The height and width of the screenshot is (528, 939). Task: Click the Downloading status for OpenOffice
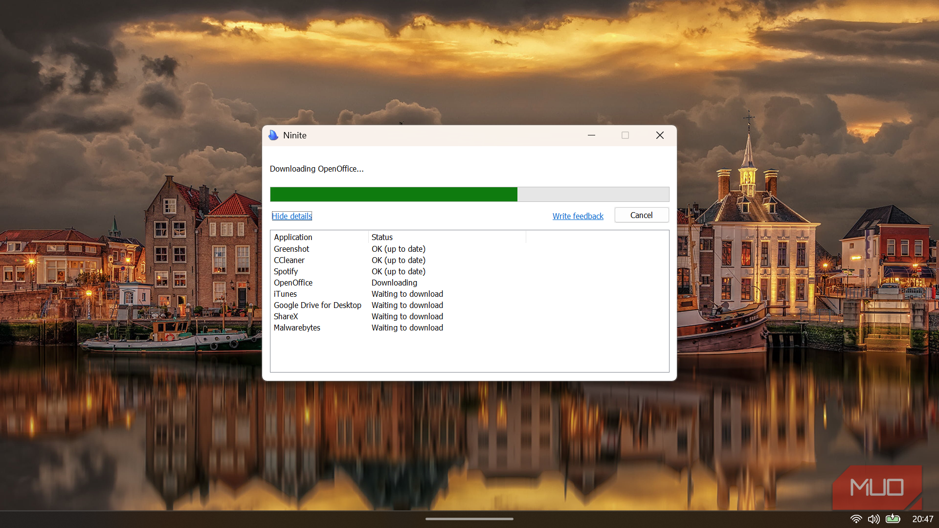point(394,283)
